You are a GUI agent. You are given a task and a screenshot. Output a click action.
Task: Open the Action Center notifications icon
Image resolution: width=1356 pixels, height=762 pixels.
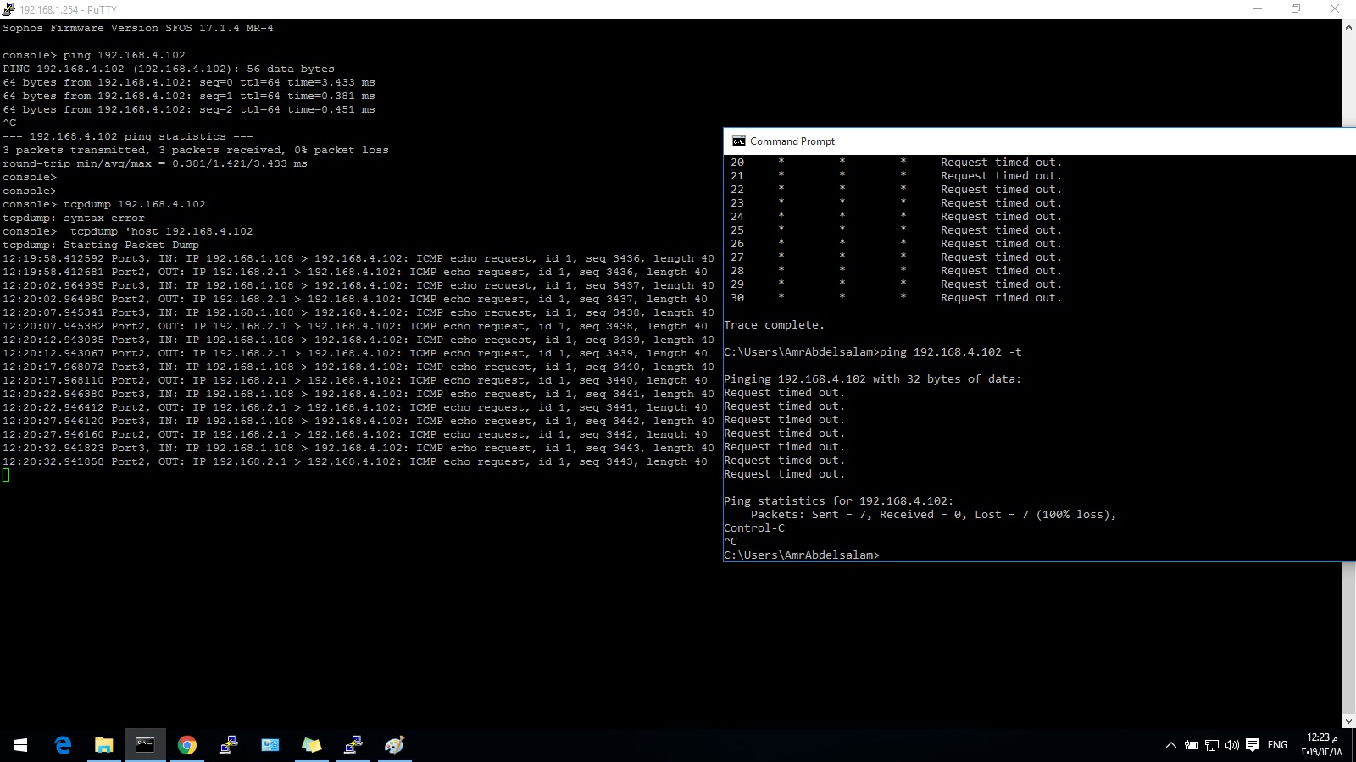click(1253, 745)
